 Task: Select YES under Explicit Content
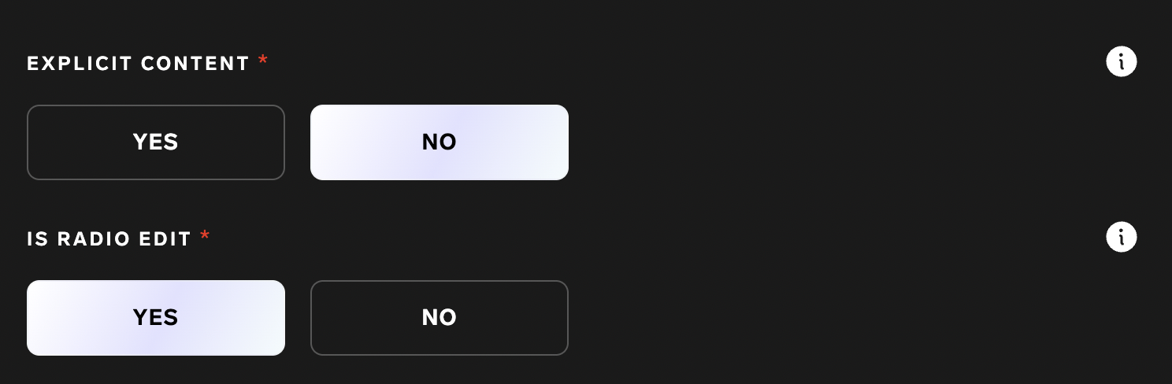pyautogui.click(x=156, y=142)
